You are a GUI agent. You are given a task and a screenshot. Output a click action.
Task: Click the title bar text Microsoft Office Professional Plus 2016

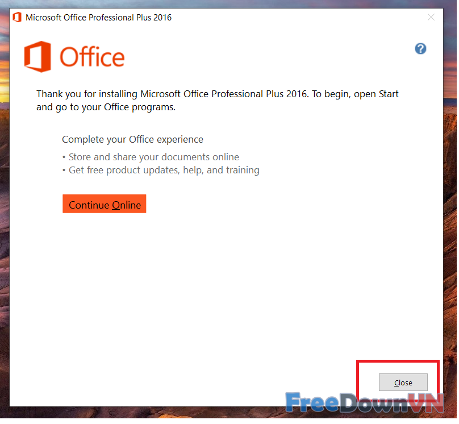(x=98, y=18)
